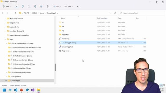Click the Copy icon in toolbar
Image resolution: width=166 pixels, height=93 pixels.
(x=23, y=6)
